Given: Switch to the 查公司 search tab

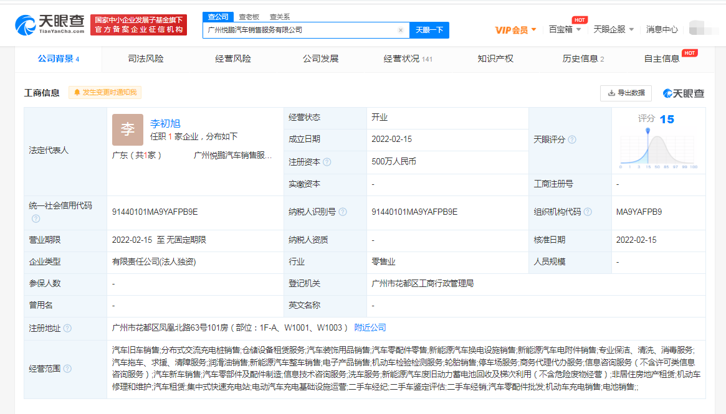Looking at the screenshot, I should point(218,17).
